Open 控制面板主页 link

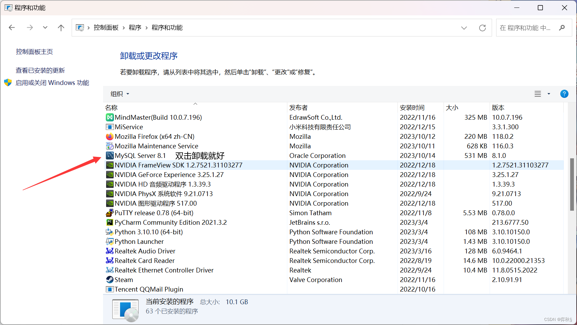34,52
